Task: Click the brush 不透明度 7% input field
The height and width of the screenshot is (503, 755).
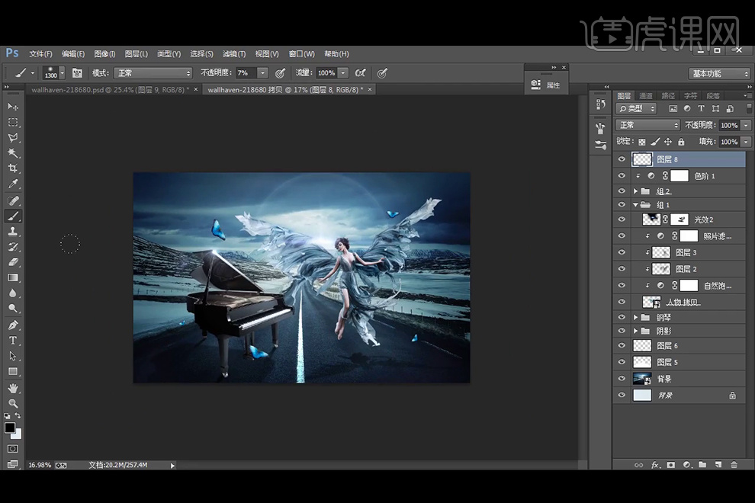Action: [x=245, y=73]
